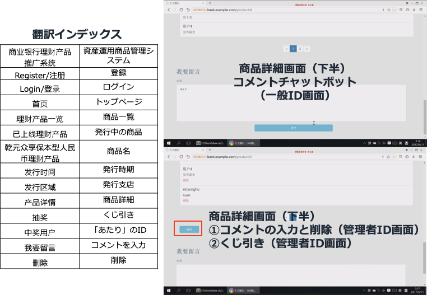
Task: Close the 个人银行 tab in the upper browser
Action: click(203, 3)
